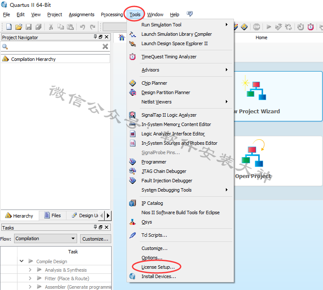Viewport: 323px width, 290px height.
Task: Select Design Partition Planner entry
Action: 180,92
